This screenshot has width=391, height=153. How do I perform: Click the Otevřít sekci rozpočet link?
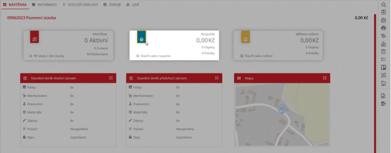(x=153, y=56)
